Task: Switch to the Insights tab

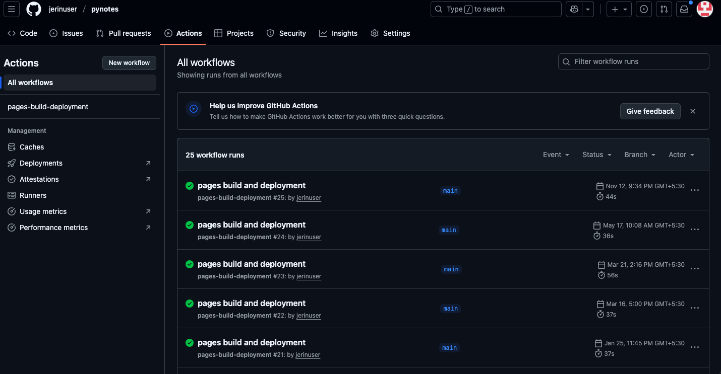Action: [x=338, y=33]
